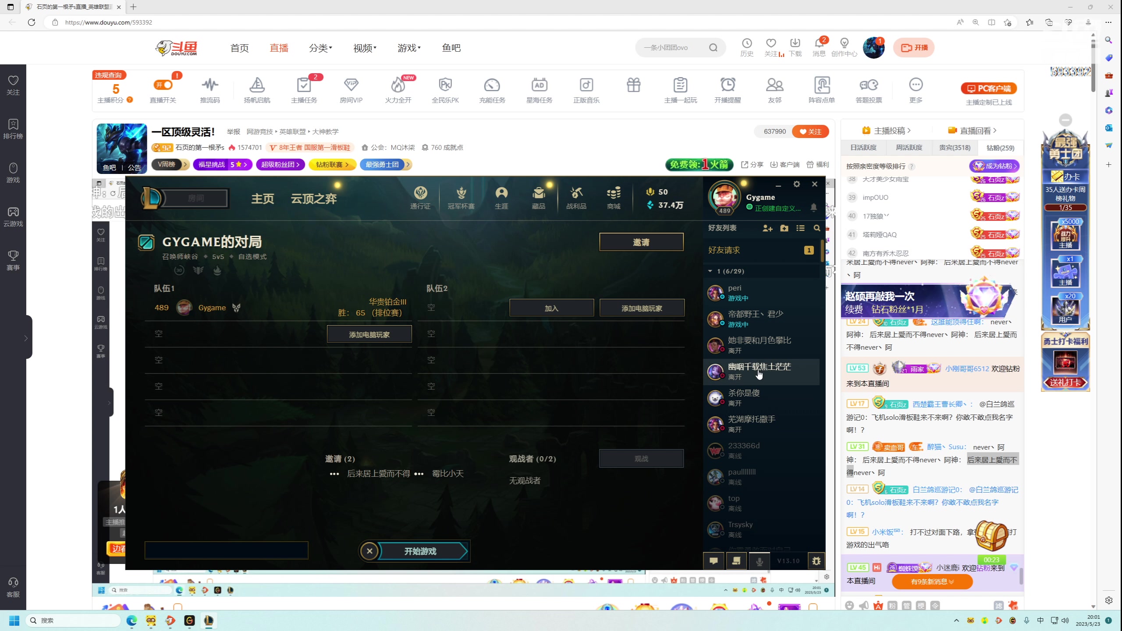Click the notification bell under Gygame
Viewport: 1122px width, 631px height.
[x=813, y=207]
